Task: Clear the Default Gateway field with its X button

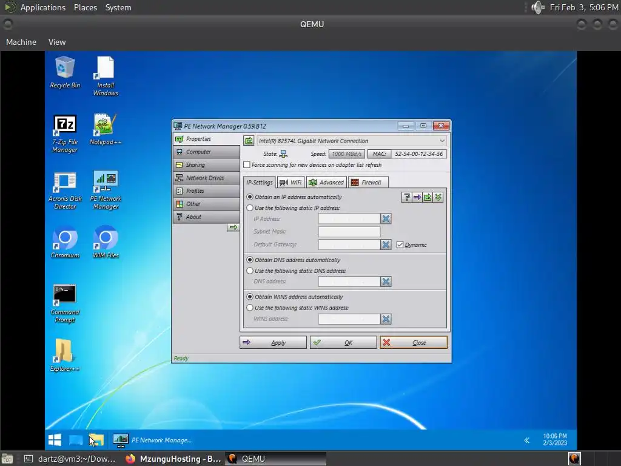Action: (x=386, y=245)
